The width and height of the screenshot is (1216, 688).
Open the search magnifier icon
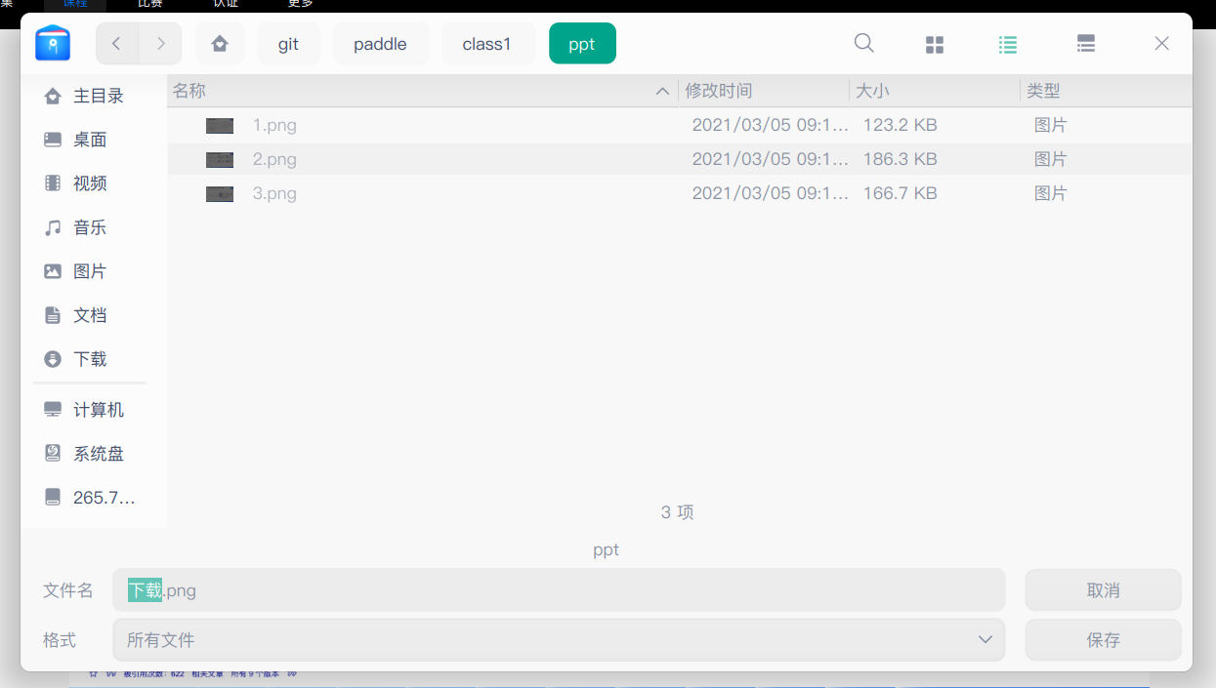(864, 43)
